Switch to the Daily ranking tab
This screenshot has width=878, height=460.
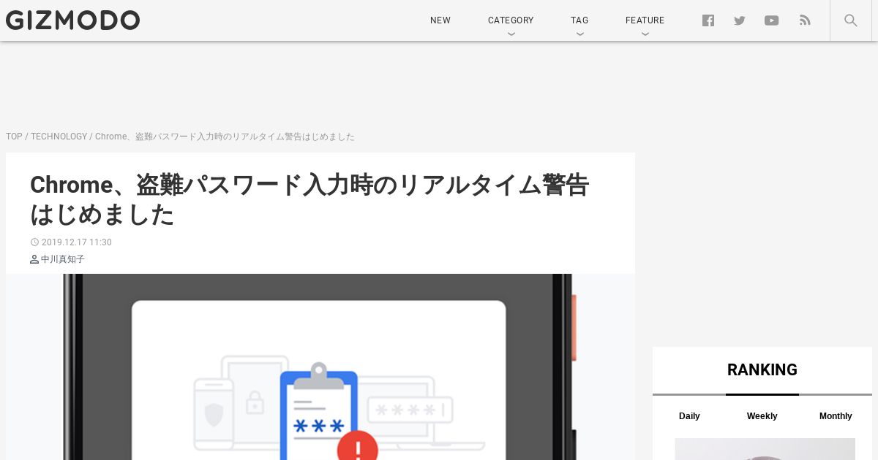pyautogui.click(x=689, y=416)
